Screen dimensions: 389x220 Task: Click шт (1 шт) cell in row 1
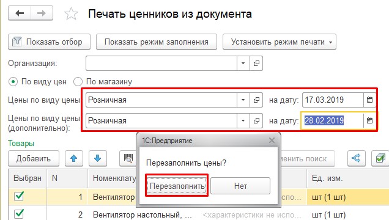coord(348,197)
